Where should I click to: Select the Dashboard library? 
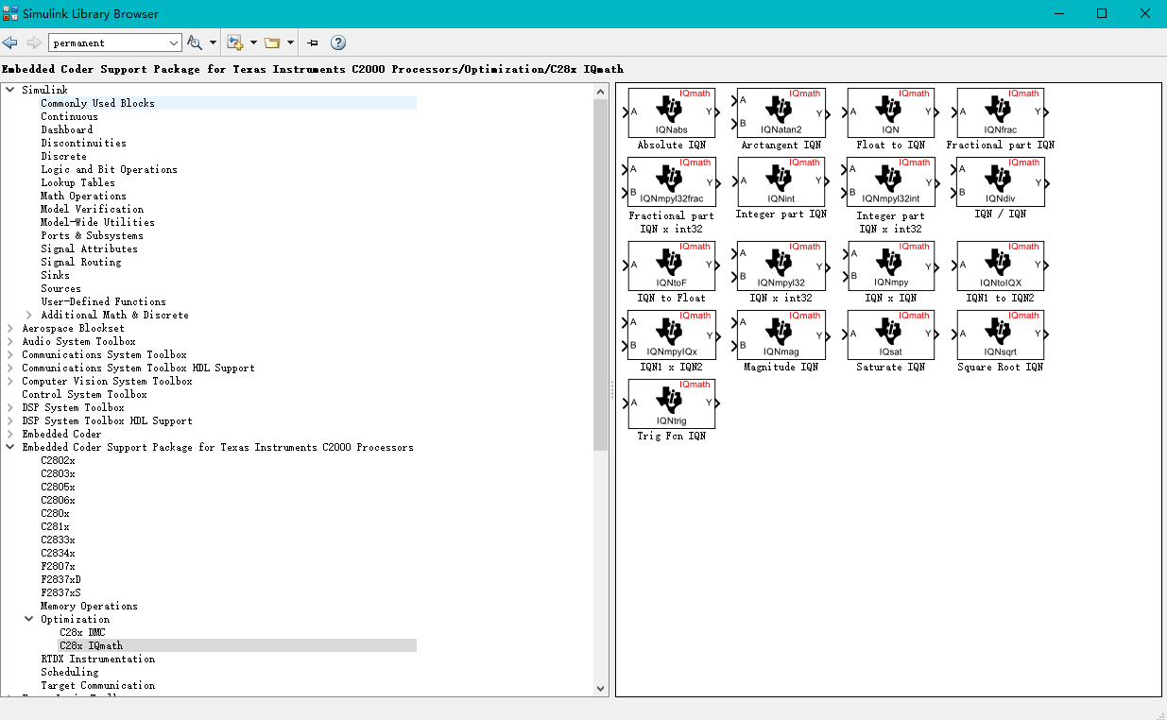[66, 129]
